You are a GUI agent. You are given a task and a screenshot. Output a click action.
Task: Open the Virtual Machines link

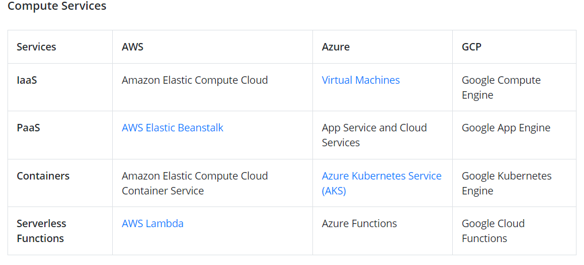pyautogui.click(x=361, y=80)
